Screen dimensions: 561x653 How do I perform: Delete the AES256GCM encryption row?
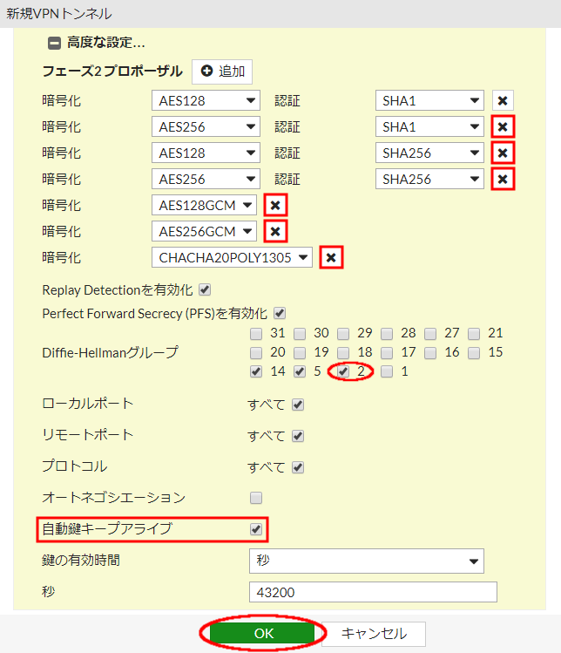click(275, 231)
